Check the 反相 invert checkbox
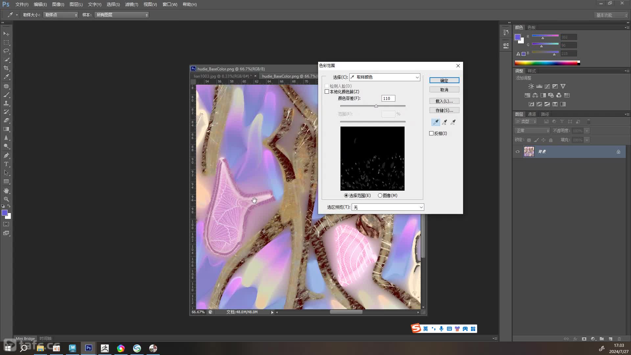Image resolution: width=631 pixels, height=355 pixels. [432, 133]
